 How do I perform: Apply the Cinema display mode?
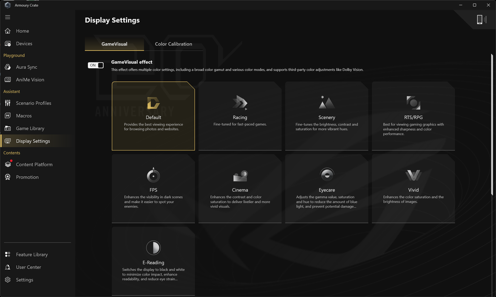(x=240, y=189)
